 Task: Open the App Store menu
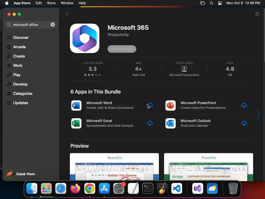pos(22,3)
